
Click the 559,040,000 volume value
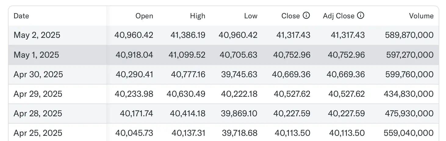click(x=408, y=133)
